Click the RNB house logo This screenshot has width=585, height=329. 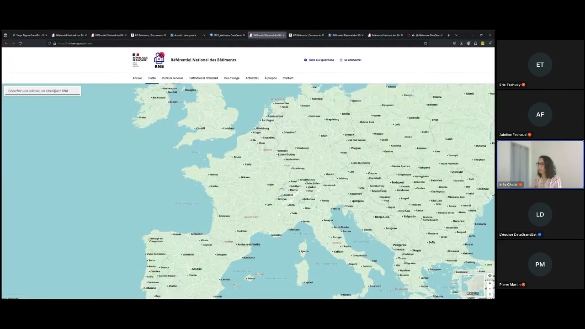click(159, 60)
